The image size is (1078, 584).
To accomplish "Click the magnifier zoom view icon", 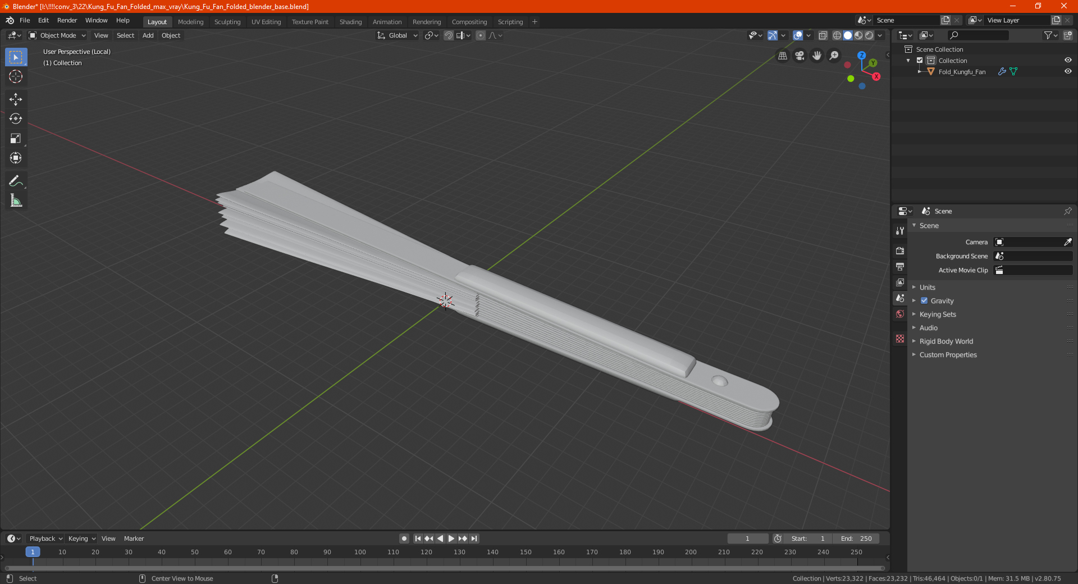I will click(x=834, y=56).
